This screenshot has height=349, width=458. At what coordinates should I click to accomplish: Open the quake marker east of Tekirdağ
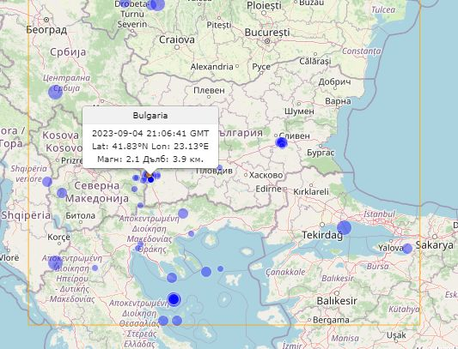pyautogui.click(x=344, y=227)
